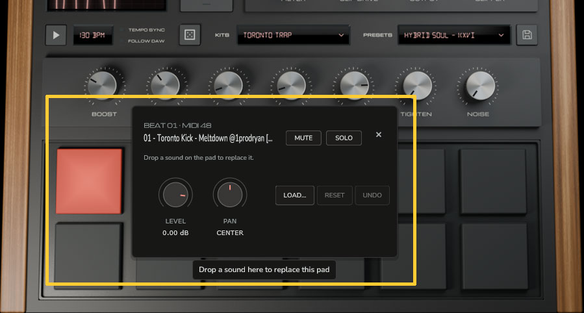Click the Noise knob

481,86
